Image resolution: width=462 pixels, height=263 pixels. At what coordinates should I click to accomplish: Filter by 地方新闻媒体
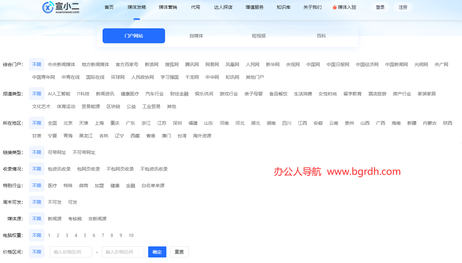[95, 64]
